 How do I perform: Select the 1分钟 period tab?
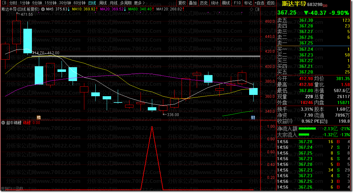[x=25, y=3]
